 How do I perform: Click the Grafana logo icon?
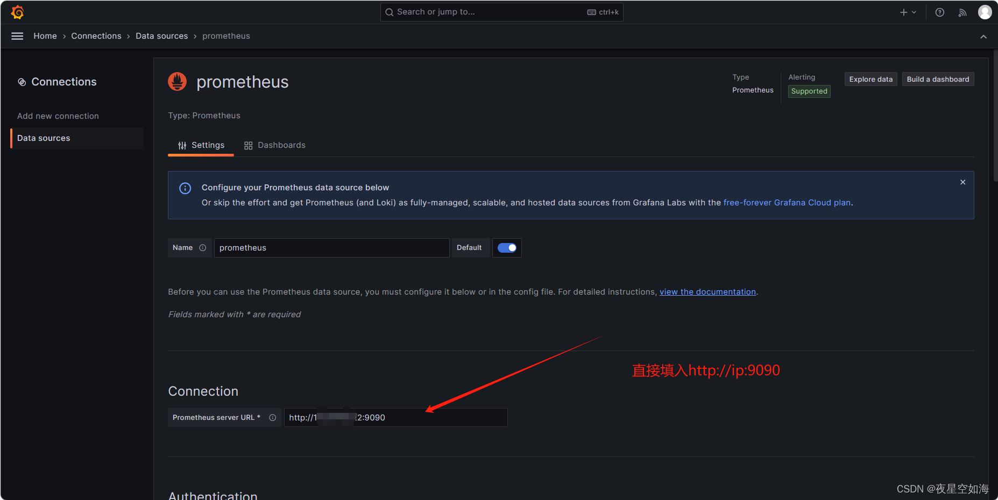tap(17, 12)
